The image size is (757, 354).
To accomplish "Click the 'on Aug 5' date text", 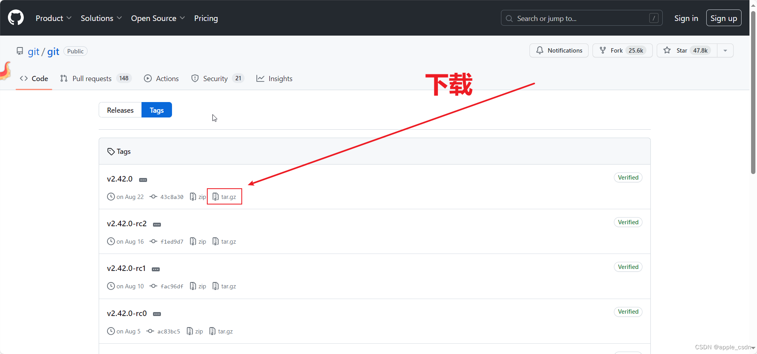I will pyautogui.click(x=128, y=331).
